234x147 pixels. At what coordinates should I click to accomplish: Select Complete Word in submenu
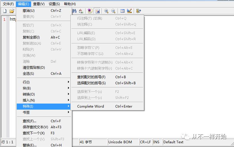pos(107,106)
